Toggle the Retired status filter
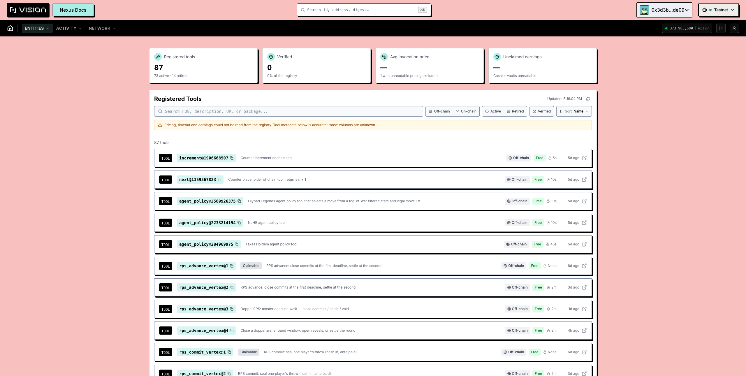 [x=515, y=111]
